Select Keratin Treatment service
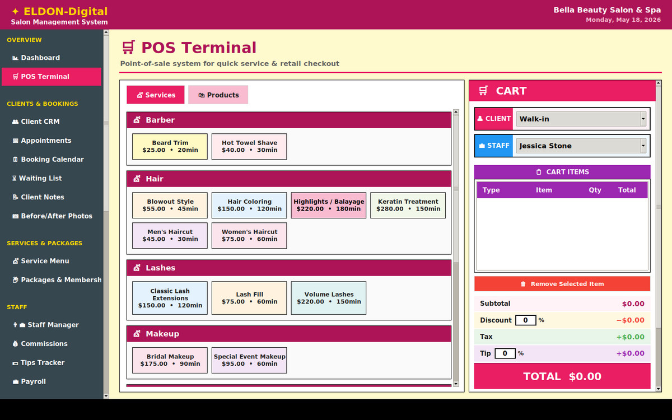This screenshot has width=672, height=420. (x=408, y=206)
